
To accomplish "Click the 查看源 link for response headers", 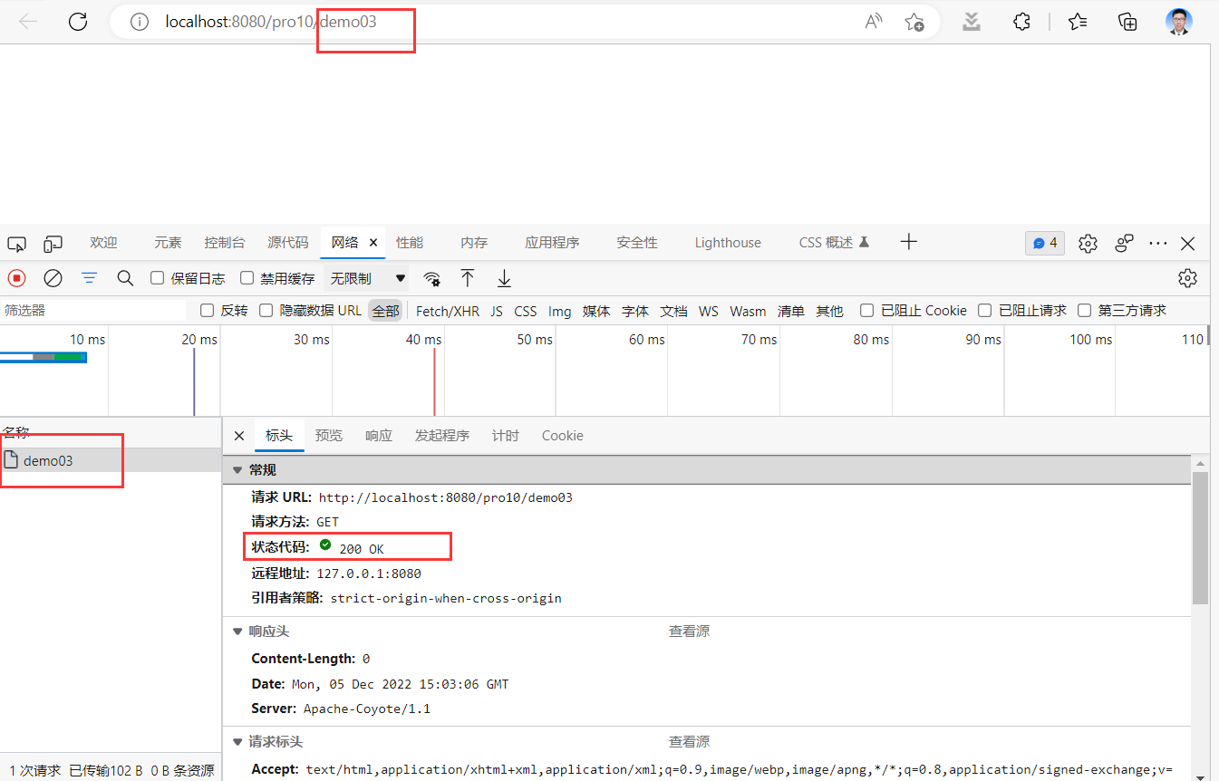I will (x=689, y=631).
